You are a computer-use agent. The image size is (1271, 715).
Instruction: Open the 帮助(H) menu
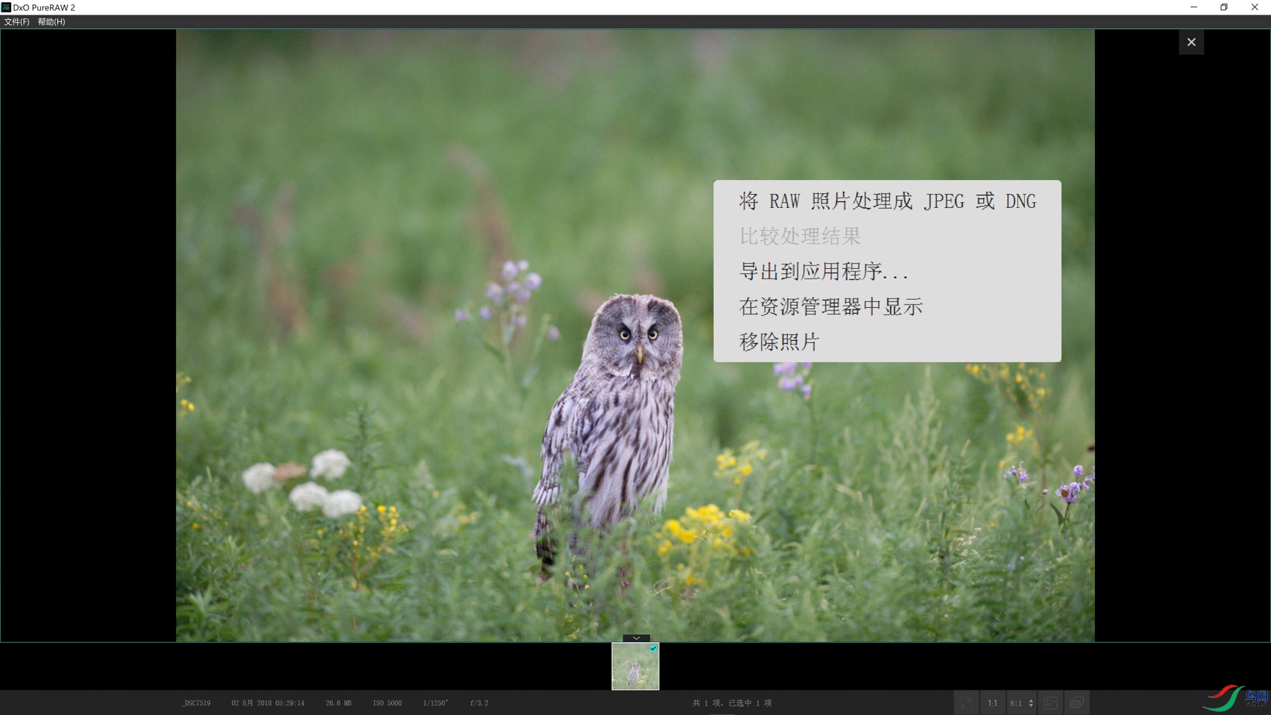point(51,22)
